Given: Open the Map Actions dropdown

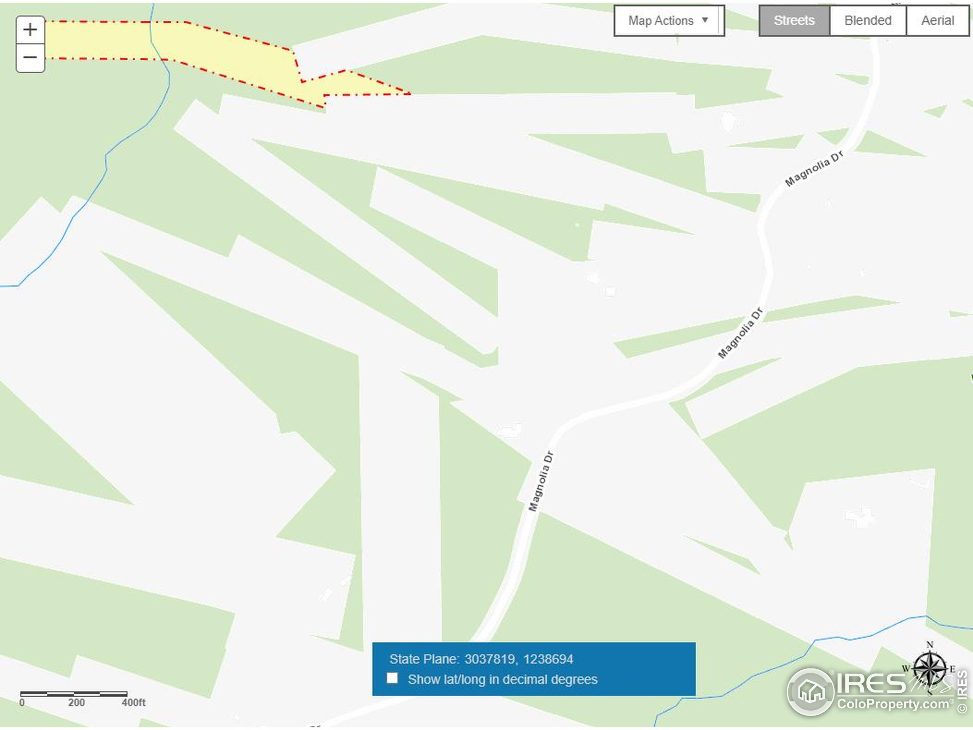Looking at the screenshot, I should [x=669, y=21].
